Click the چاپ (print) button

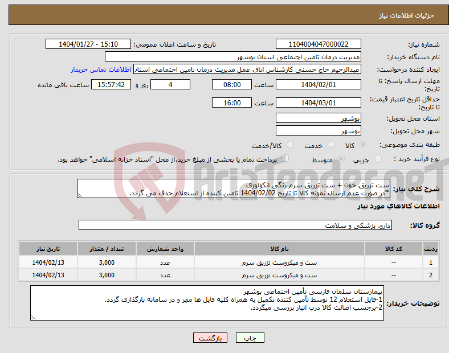point(250,338)
